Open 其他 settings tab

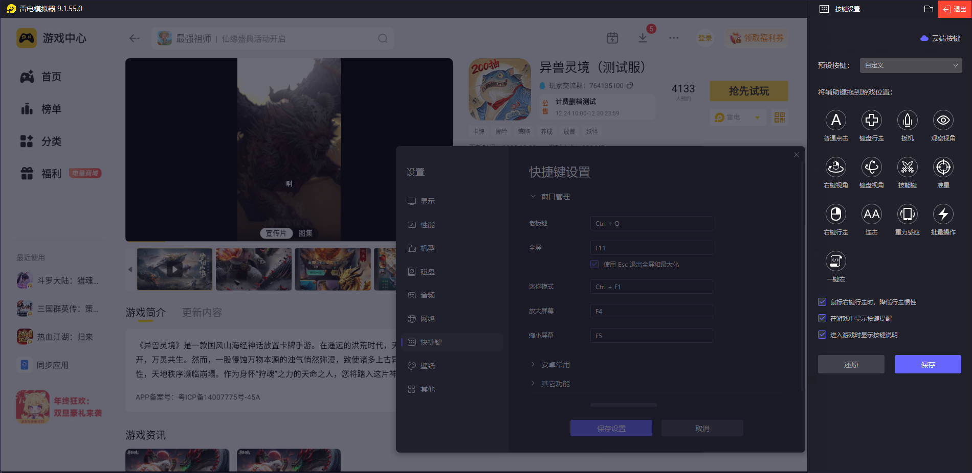point(452,389)
